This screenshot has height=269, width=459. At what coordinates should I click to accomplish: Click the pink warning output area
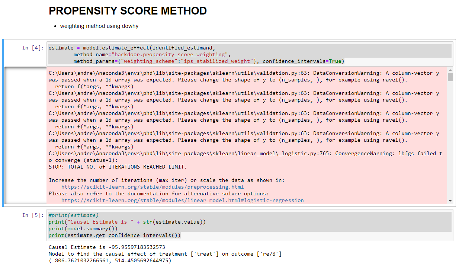pyautogui.click(x=223, y=112)
